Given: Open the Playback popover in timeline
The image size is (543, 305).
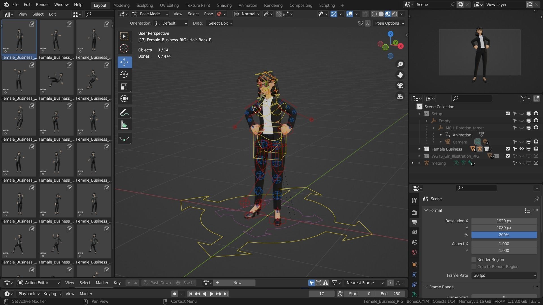Looking at the screenshot, I should (x=29, y=294).
